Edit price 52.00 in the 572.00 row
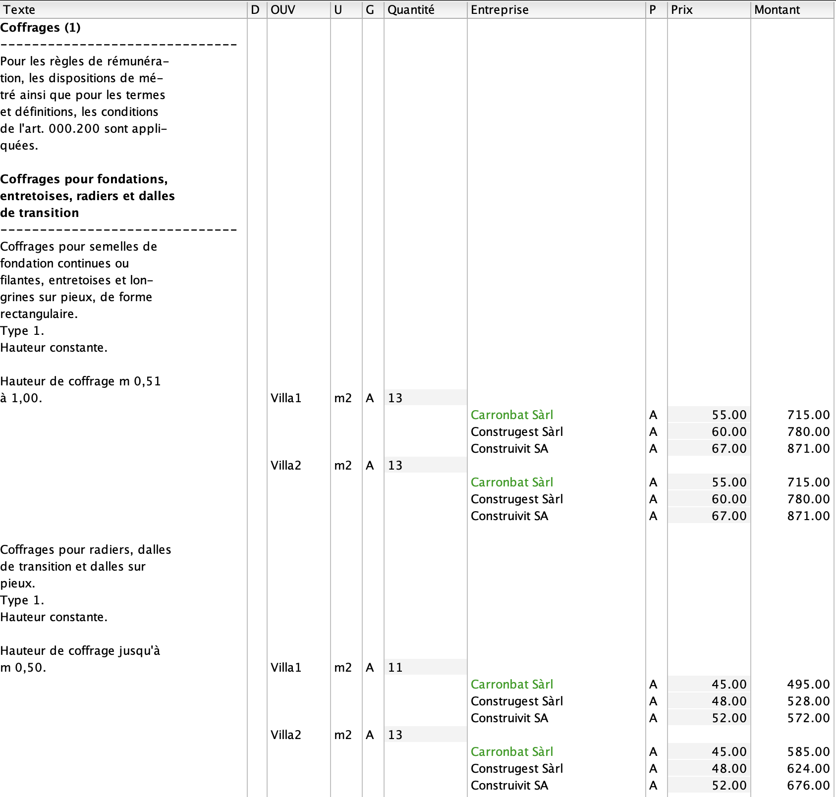 coord(709,718)
